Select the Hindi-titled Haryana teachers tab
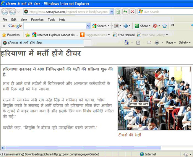The image size is (193, 157). coord(43,43)
